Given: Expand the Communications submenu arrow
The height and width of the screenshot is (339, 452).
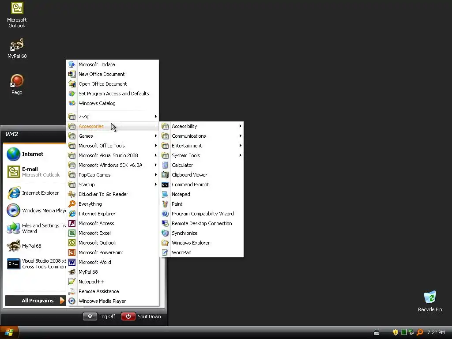Looking at the screenshot, I should [241, 136].
